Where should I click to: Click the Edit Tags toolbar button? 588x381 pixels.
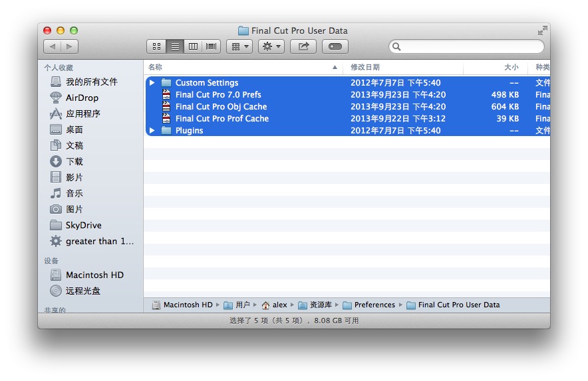point(335,46)
